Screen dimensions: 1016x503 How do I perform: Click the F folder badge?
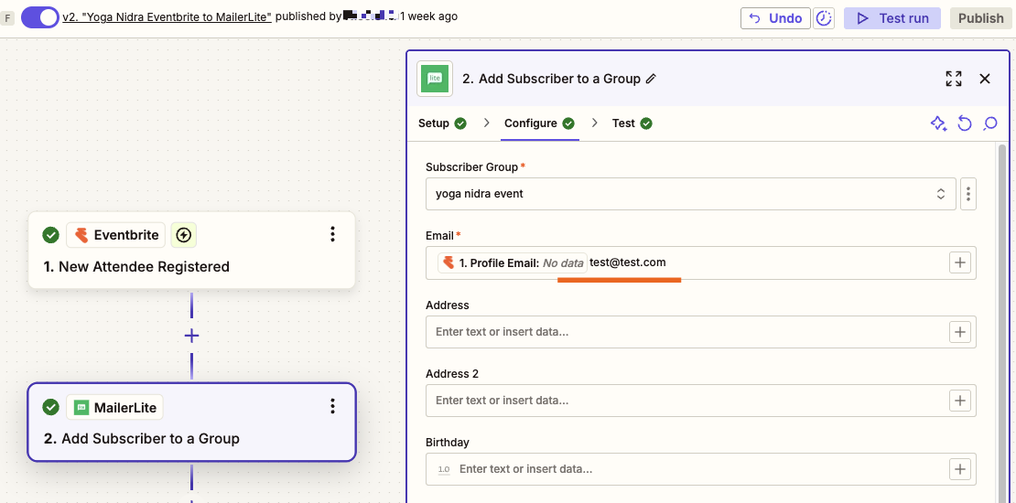point(7,18)
